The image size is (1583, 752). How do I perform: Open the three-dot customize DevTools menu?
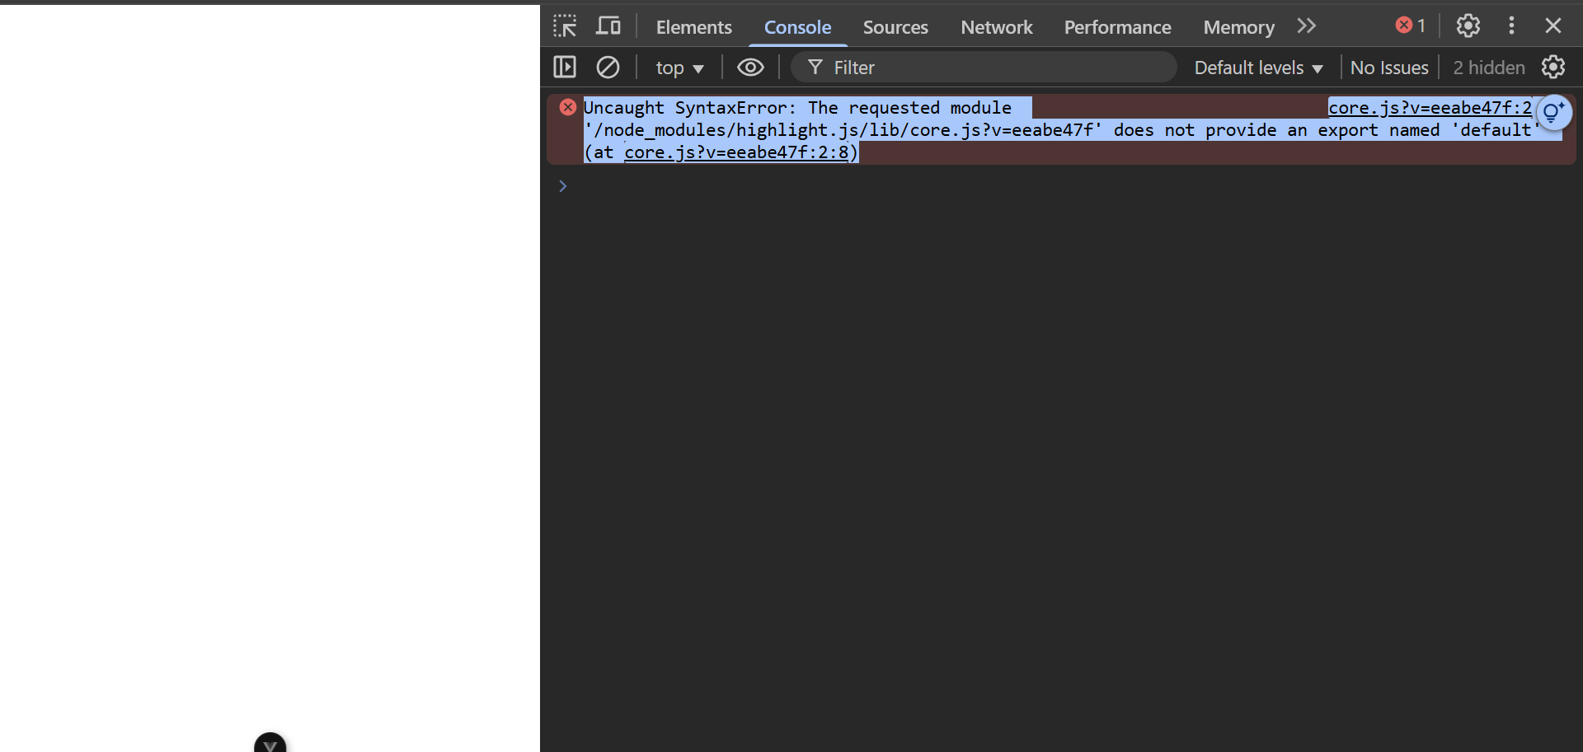coord(1511,26)
